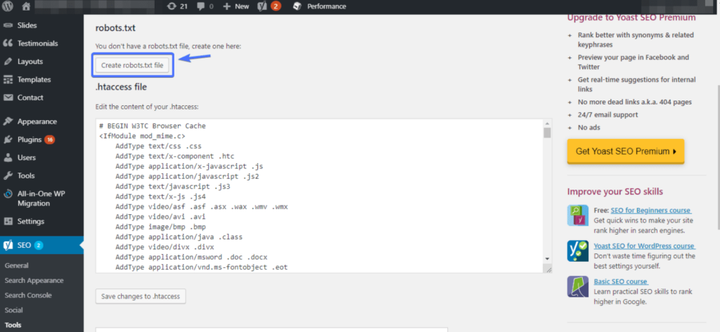Click the Settings sliders icon

click(x=8, y=221)
